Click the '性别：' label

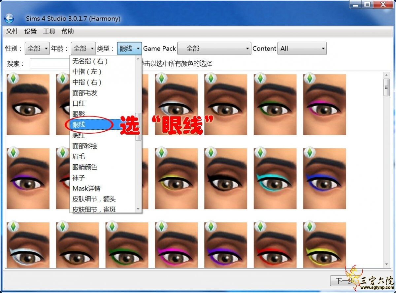14,49
